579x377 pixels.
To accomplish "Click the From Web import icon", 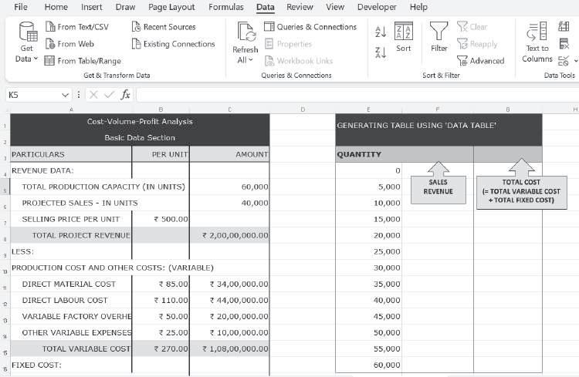I will click(50, 43).
